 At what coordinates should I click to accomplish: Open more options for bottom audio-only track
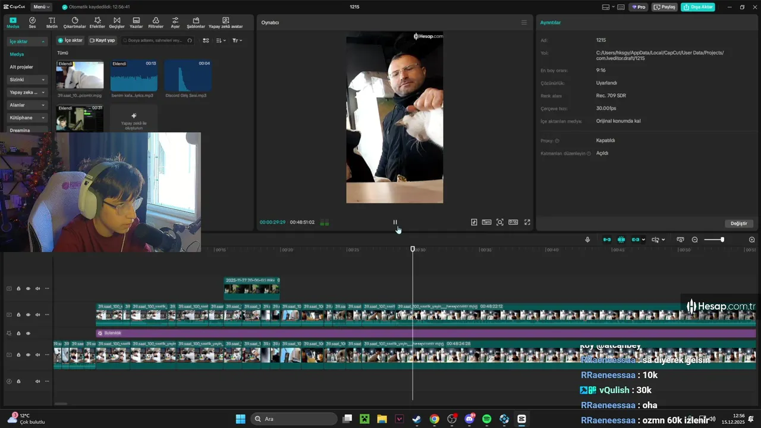pyautogui.click(x=47, y=381)
